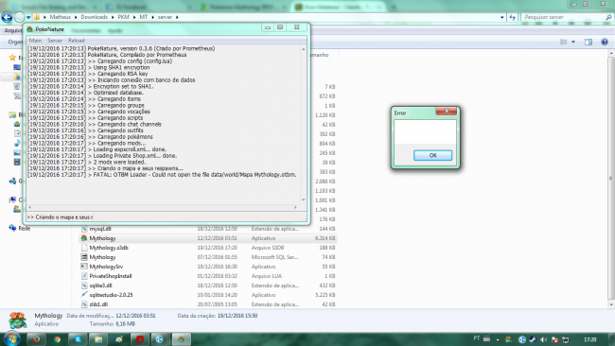Open Firefox from the taskbar
Screen dimensions: 615x346
pyautogui.click(x=37, y=339)
